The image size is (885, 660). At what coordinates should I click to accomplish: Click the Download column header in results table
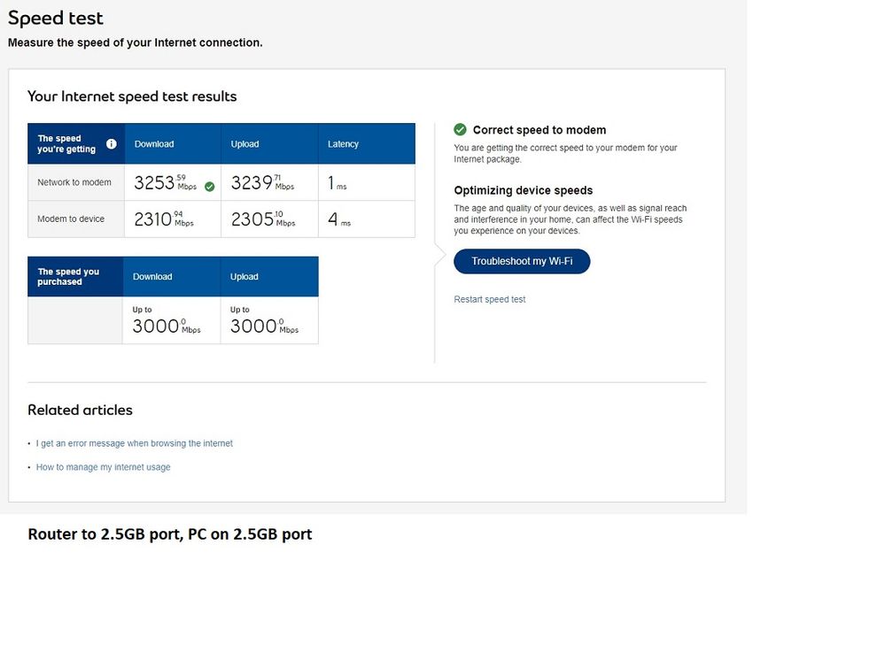[154, 143]
